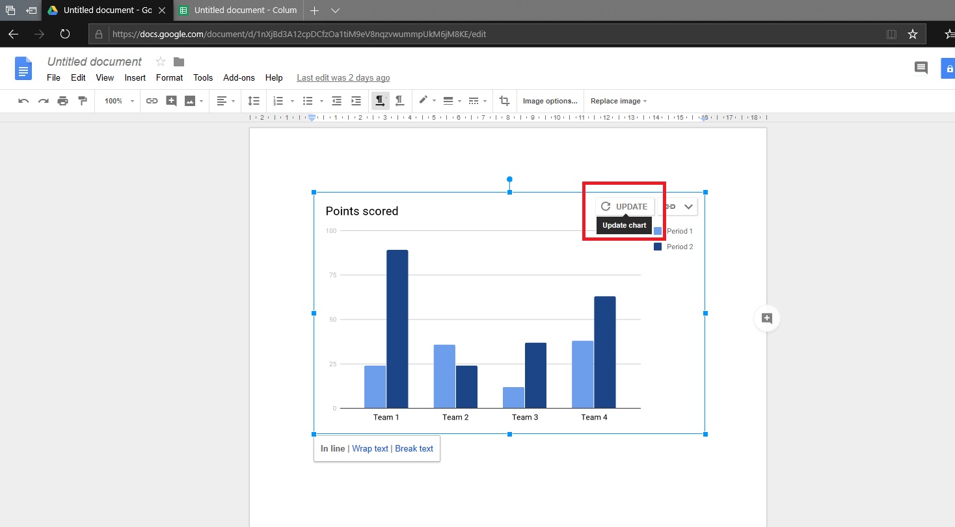Viewport: 955px width, 527px height.
Task: Click the Print icon
Action: point(63,101)
